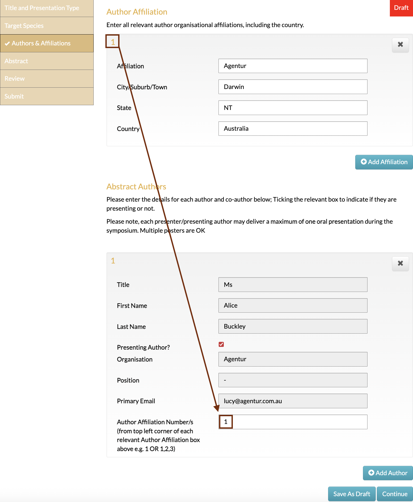Edit the City/Suburb/Town field containing Darwin
Viewport: 413px width, 502px height.
(x=293, y=87)
